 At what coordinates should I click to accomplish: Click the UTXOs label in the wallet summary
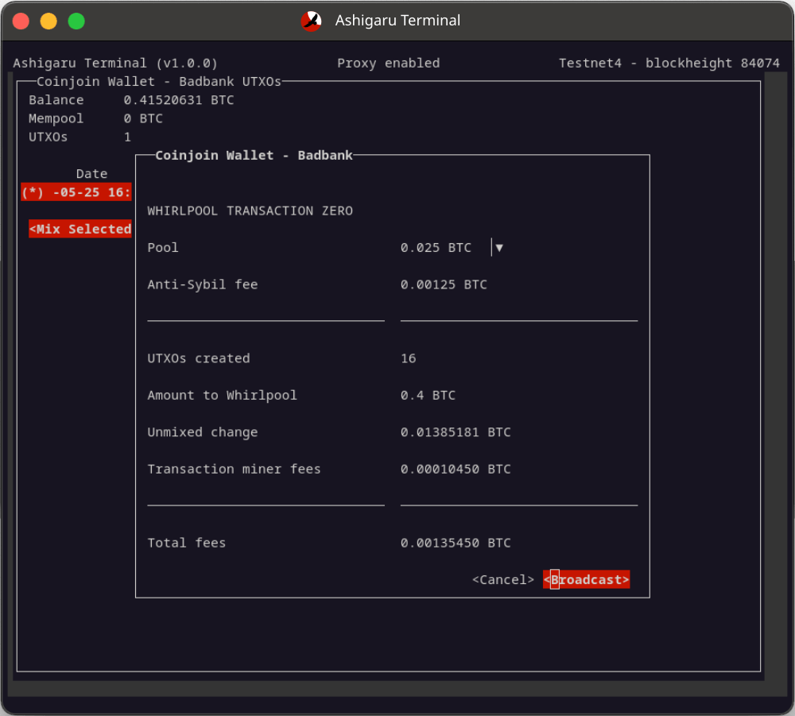tap(48, 137)
